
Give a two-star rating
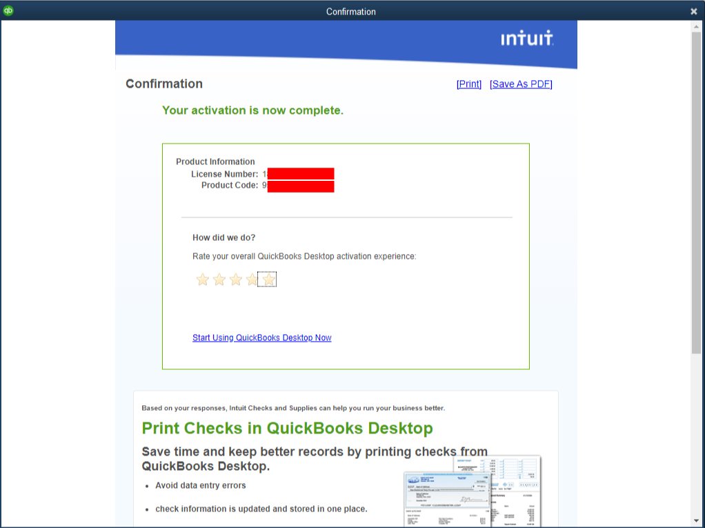click(219, 280)
